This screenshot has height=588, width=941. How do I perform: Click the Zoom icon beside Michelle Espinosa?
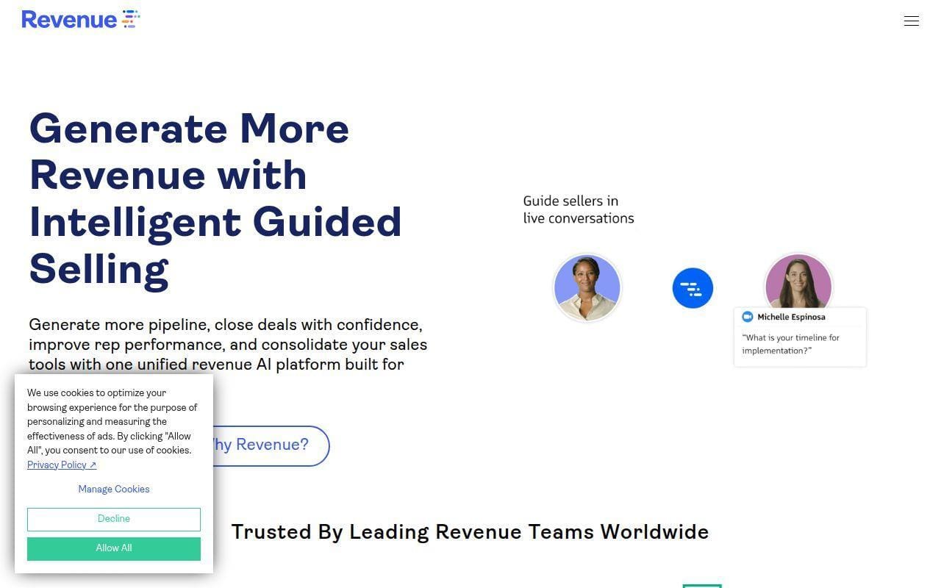[748, 317]
